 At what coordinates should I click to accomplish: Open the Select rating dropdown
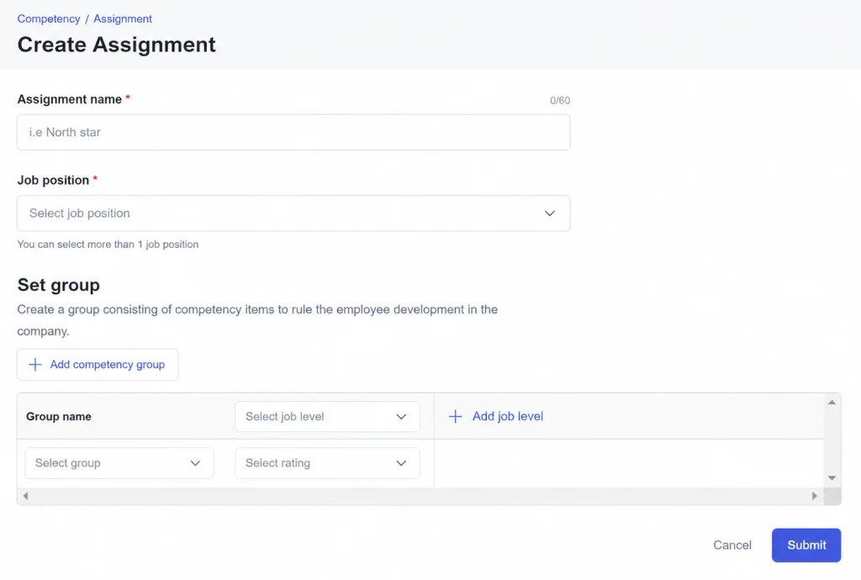327,463
